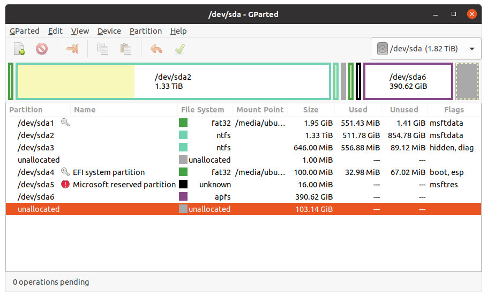Click the New partition toolbar icon
The width and height of the screenshot is (487, 297).
20,49
